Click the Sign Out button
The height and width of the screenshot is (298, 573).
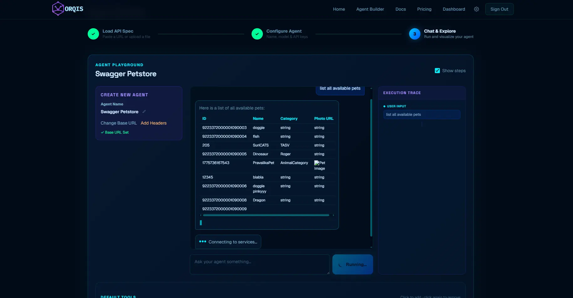tap(499, 9)
